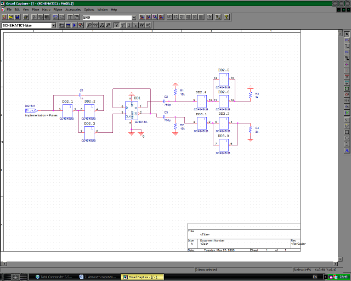Run the PSpice simulation
Viewport: 351px width, 281px height.
click(x=75, y=25)
